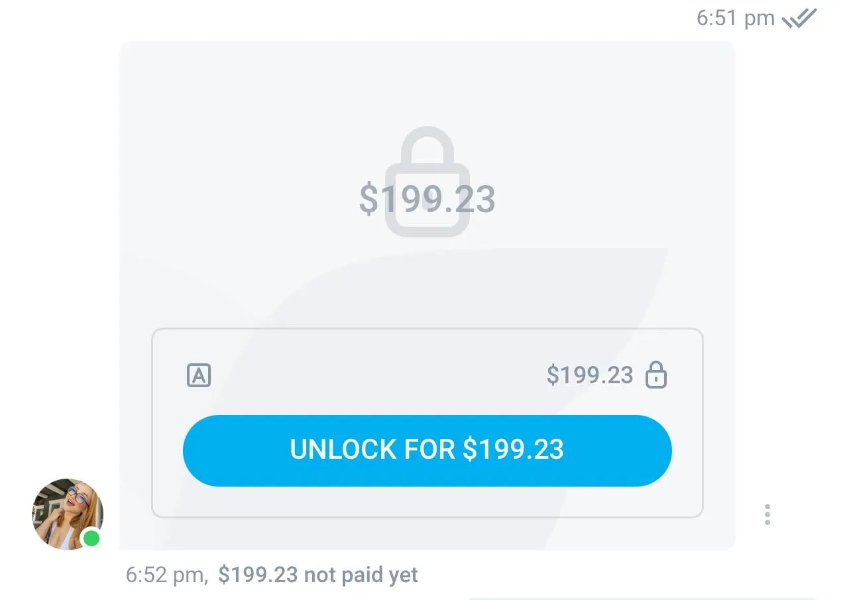Open the three-dot message options menu
The height and width of the screenshot is (600, 855).
(x=767, y=514)
